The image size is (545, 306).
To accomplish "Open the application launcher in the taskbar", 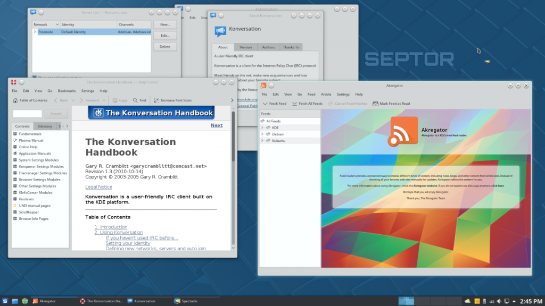I will coord(5,301).
